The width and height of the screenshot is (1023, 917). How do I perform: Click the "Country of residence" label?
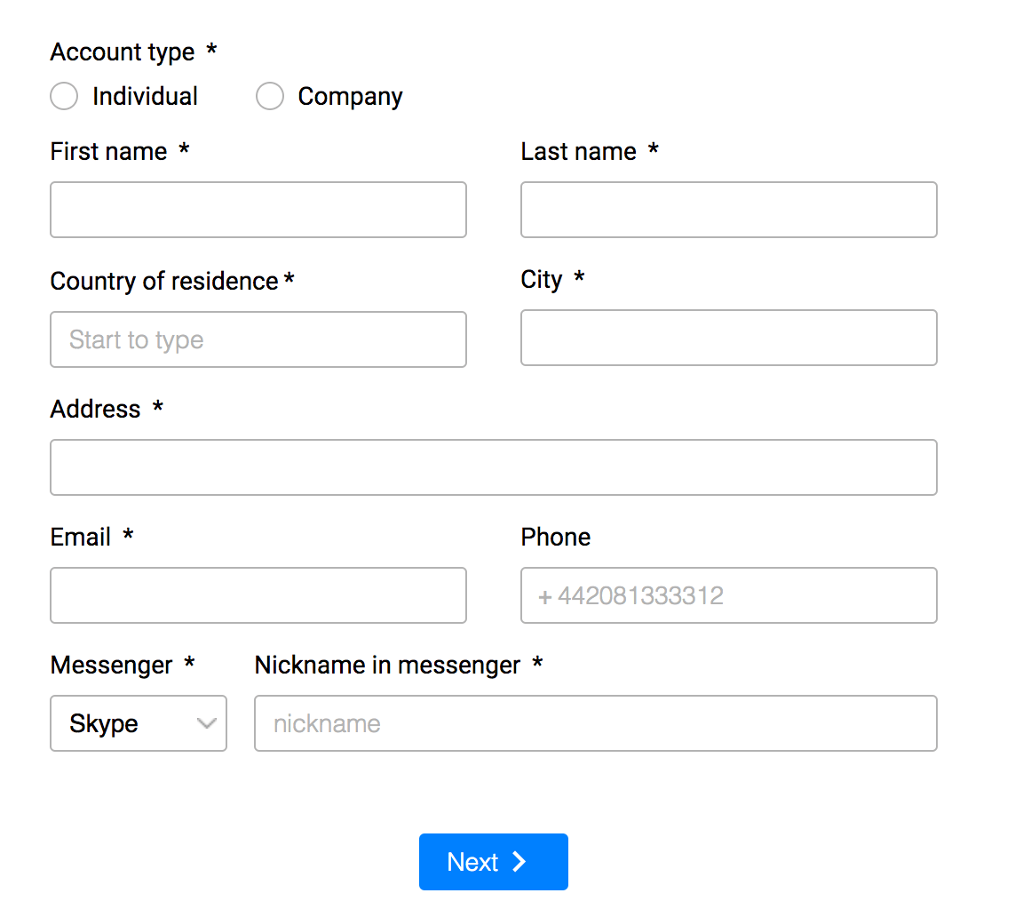tap(164, 282)
